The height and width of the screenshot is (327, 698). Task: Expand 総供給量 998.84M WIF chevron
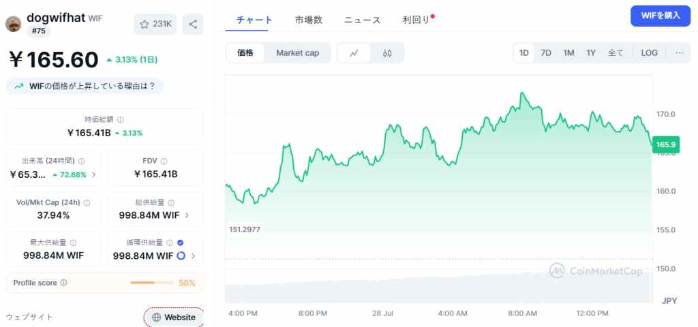click(x=187, y=215)
